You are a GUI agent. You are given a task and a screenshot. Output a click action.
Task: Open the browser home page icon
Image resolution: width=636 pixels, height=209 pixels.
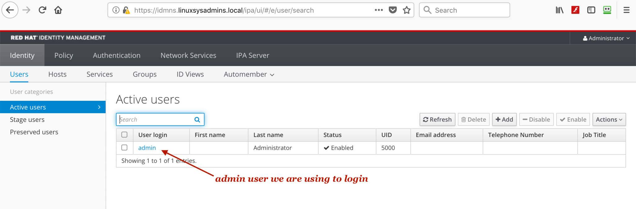58,10
